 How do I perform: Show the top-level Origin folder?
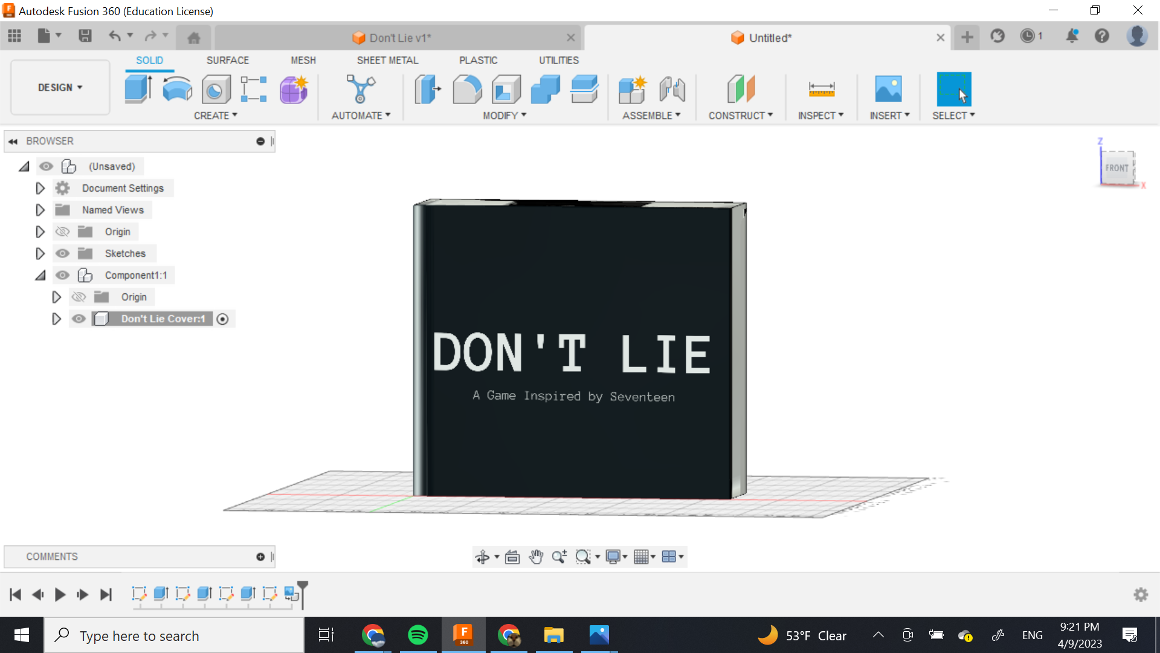(62, 232)
